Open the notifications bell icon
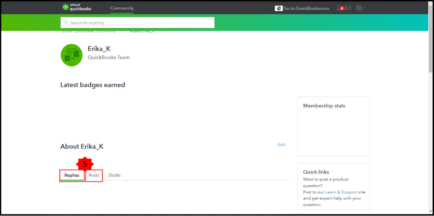The width and height of the screenshot is (434, 216). coord(338,8)
